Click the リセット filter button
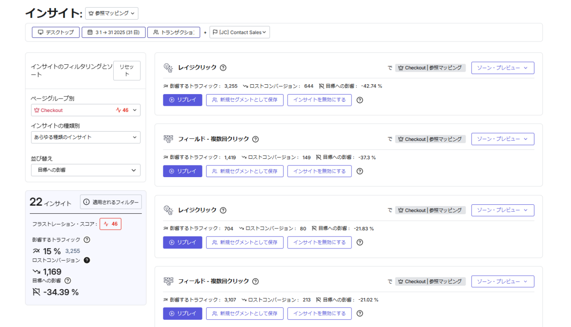The width and height of the screenshot is (571, 327). coord(127,70)
